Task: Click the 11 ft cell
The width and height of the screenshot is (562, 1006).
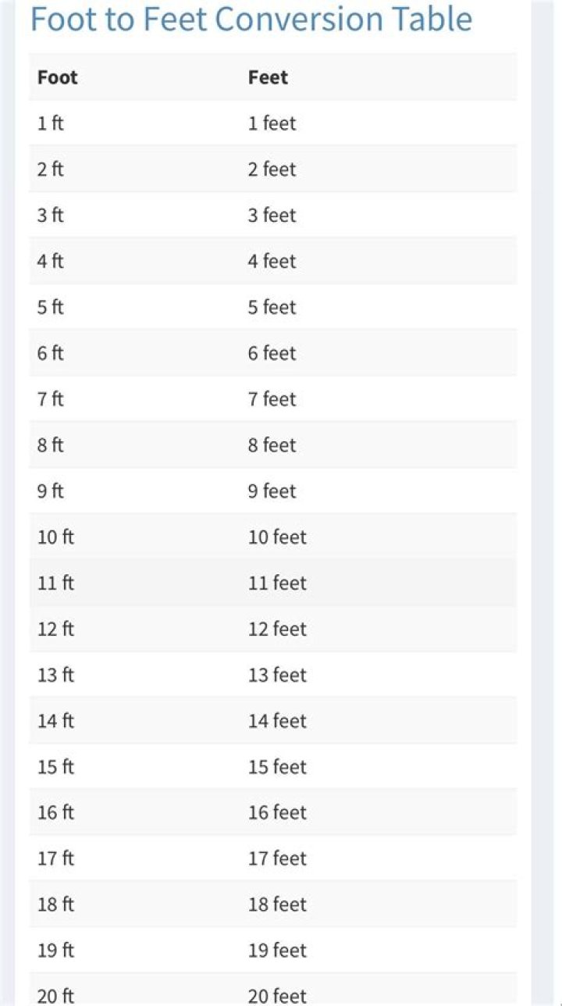Action: [x=55, y=583]
